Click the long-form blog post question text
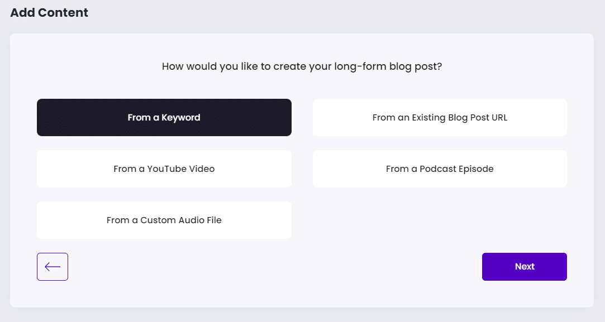This screenshot has width=605, height=322. click(x=302, y=66)
